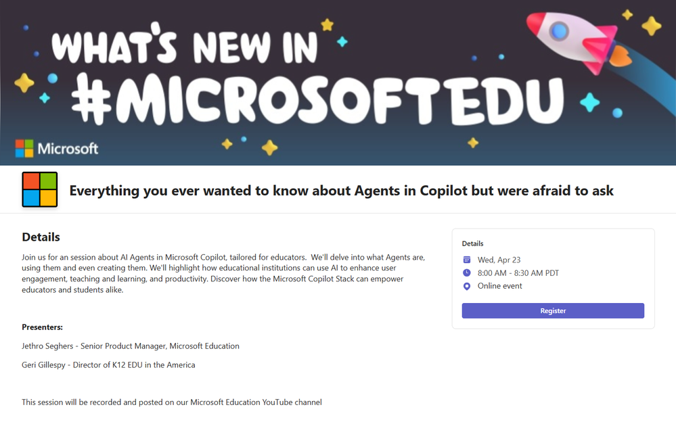This screenshot has width=676, height=422.
Task: Click presenter Geri Gillespy's name line
Action: tap(109, 365)
